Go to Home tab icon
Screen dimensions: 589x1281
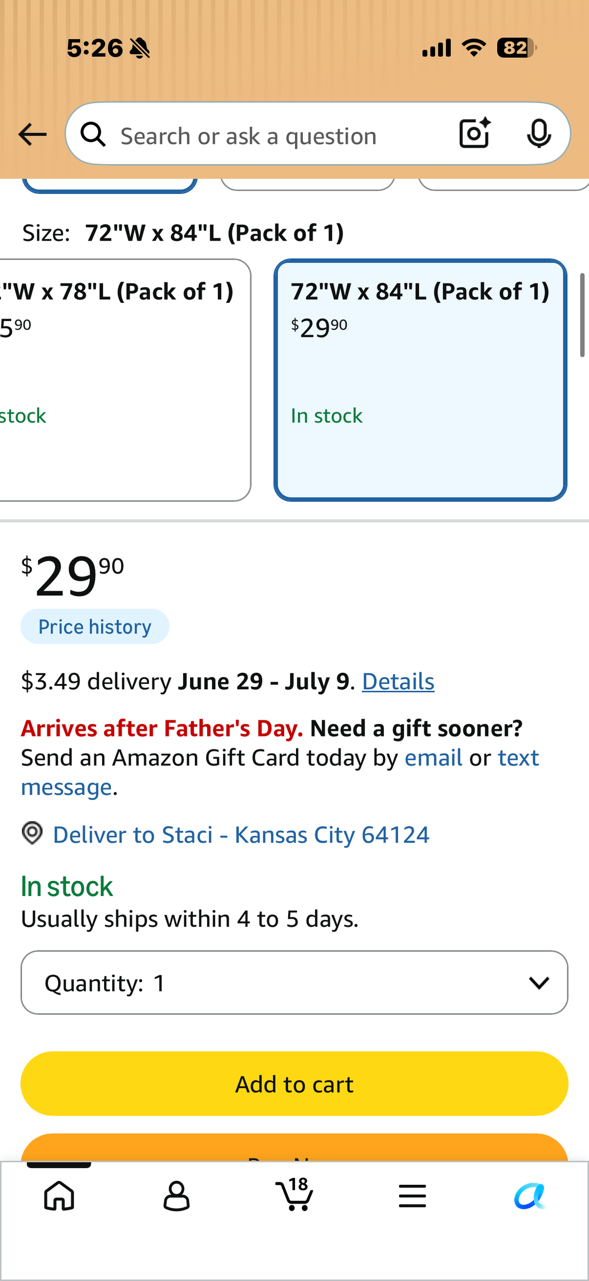(x=59, y=1196)
